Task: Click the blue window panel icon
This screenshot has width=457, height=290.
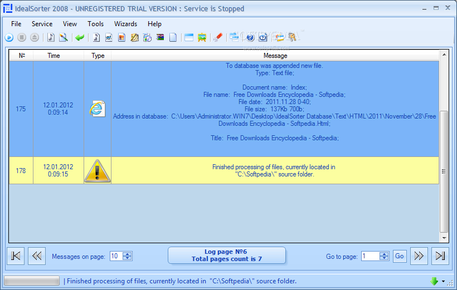Action: pyautogui.click(x=189, y=37)
